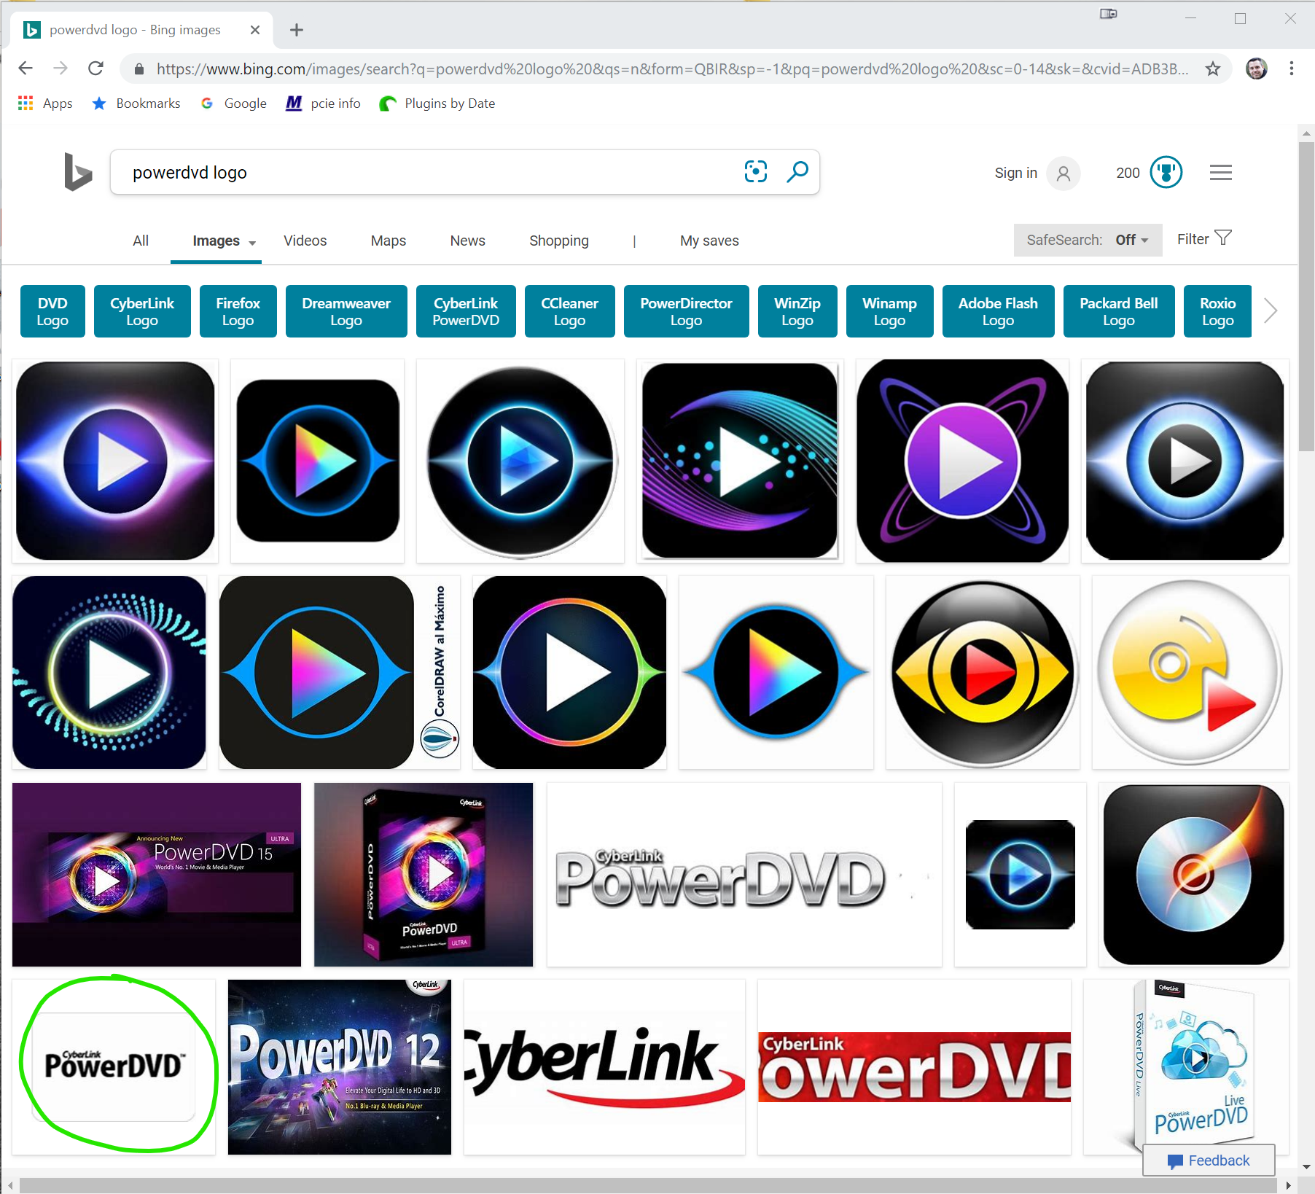Click the vertical scrollbar thumb
This screenshot has height=1194, width=1315.
point(1306,295)
